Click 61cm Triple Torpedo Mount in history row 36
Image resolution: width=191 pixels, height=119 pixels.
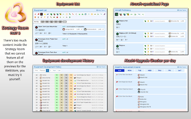pyautogui.click(x=84, y=102)
